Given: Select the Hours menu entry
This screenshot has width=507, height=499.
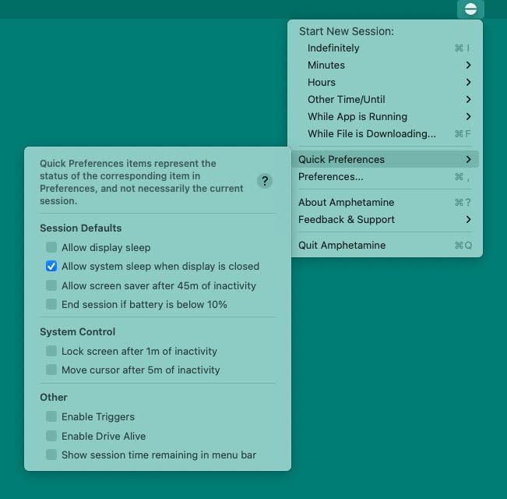Looking at the screenshot, I should (385, 82).
